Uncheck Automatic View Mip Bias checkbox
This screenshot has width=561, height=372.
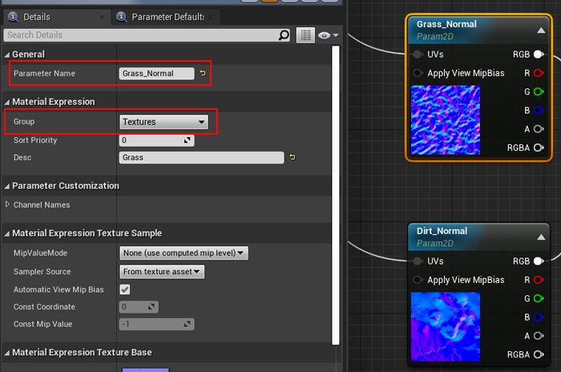coord(125,289)
